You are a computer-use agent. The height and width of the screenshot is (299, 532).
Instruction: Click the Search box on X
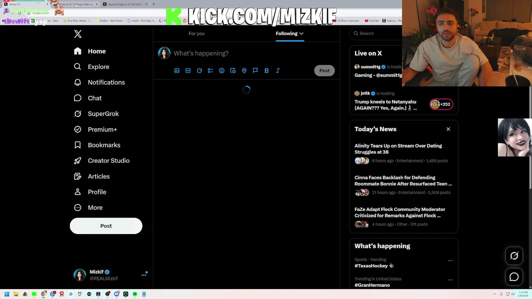[x=376, y=33]
